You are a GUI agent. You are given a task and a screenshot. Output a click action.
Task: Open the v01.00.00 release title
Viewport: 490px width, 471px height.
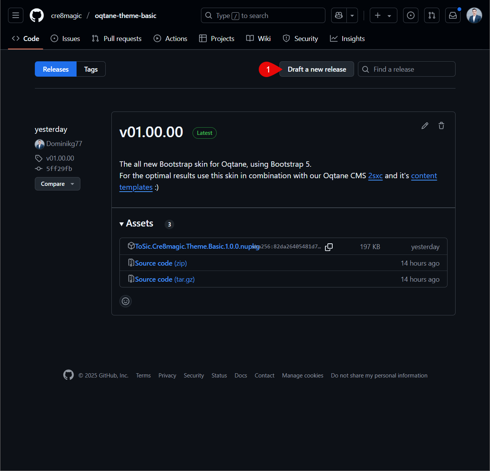[x=151, y=132]
